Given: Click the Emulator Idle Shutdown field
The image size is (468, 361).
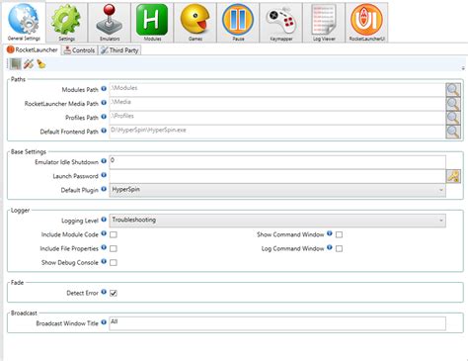Looking at the screenshot, I should 277,162.
